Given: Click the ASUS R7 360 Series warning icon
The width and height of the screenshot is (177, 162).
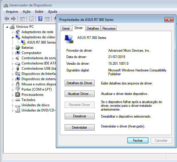Looking at the screenshot, I should click(x=23, y=42).
